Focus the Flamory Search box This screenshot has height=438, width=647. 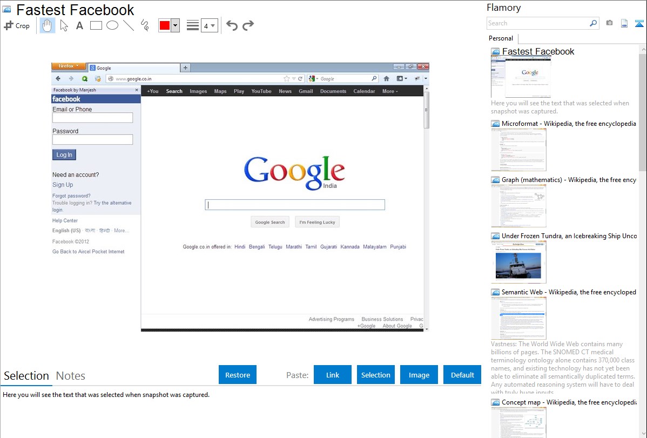pos(538,23)
